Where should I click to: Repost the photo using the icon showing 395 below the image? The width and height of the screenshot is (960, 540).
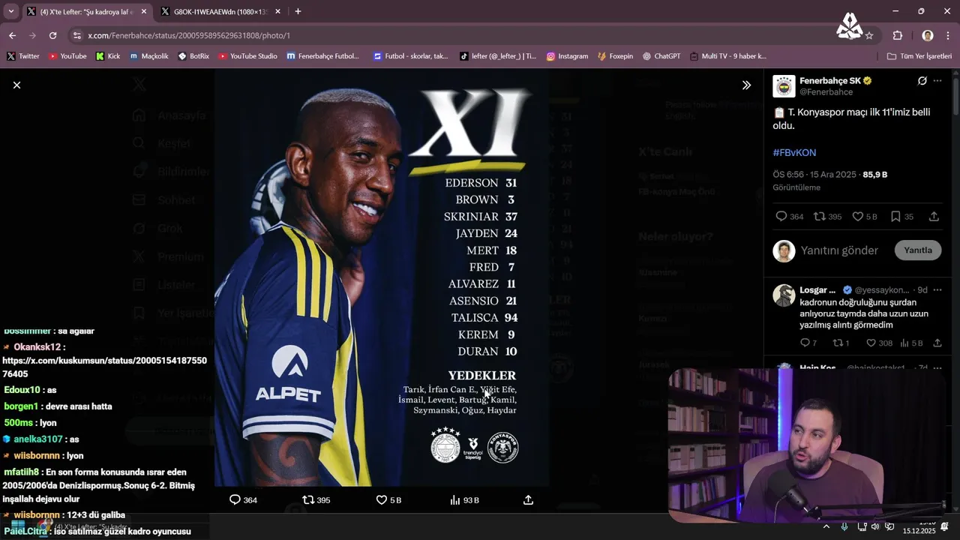308,500
